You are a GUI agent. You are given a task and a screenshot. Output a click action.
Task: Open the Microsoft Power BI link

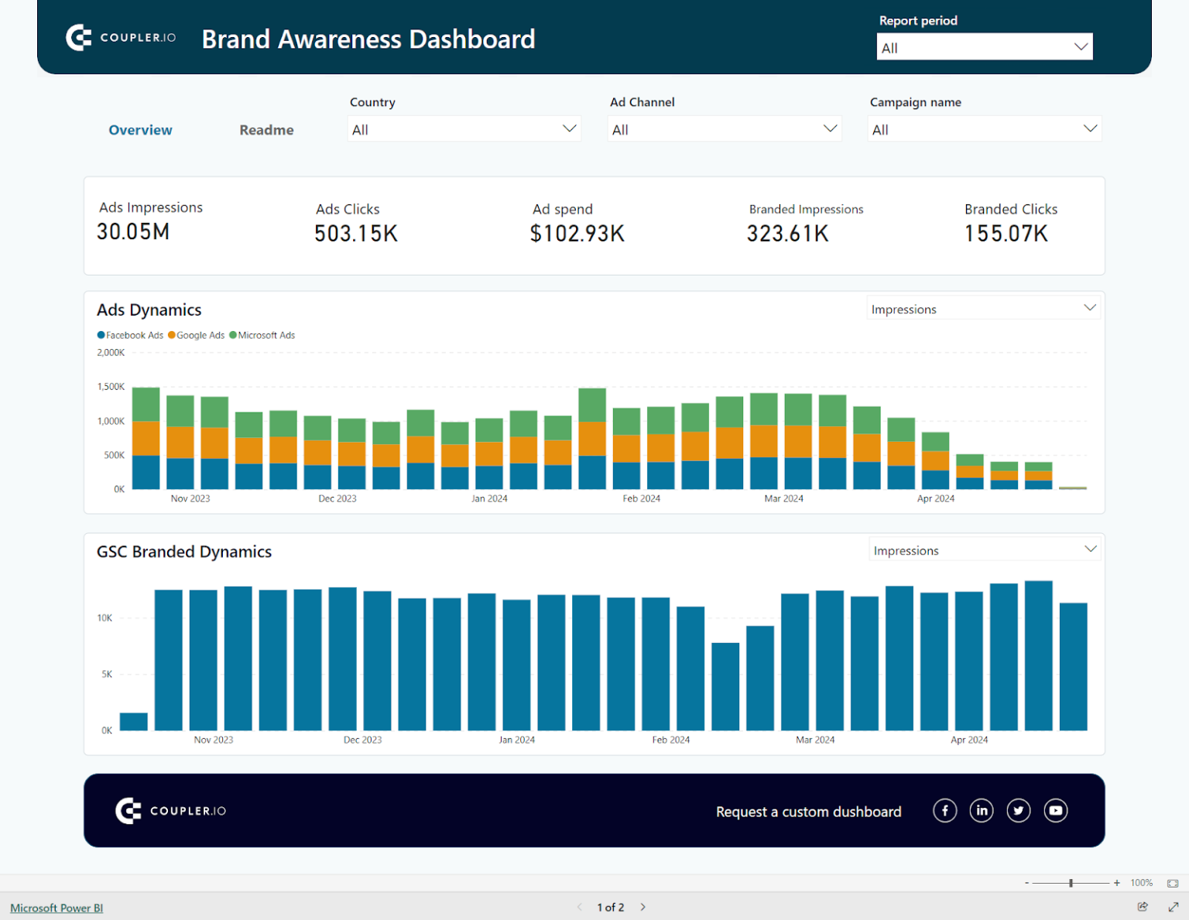tap(56, 907)
